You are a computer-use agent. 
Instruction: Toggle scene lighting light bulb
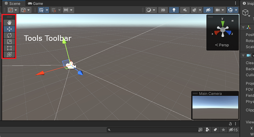[174, 10]
